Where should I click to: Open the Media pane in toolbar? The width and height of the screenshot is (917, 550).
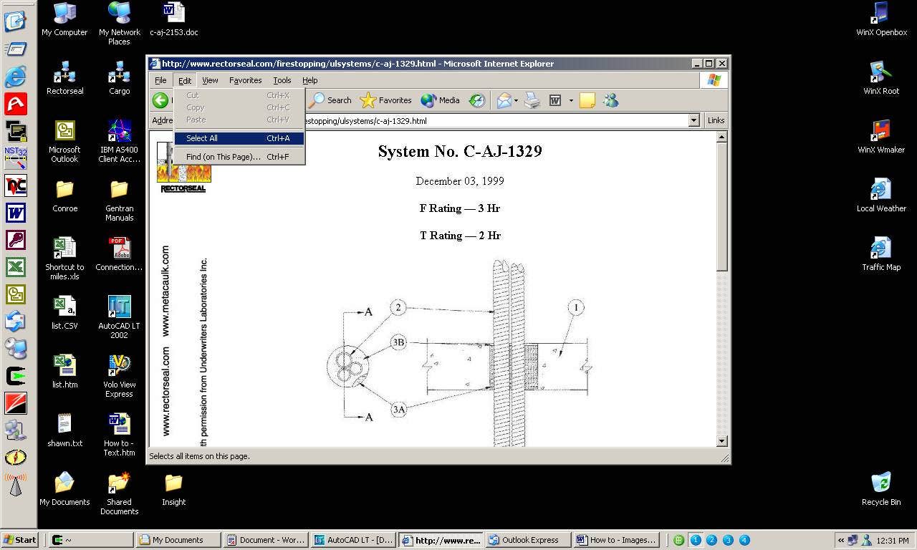click(441, 100)
